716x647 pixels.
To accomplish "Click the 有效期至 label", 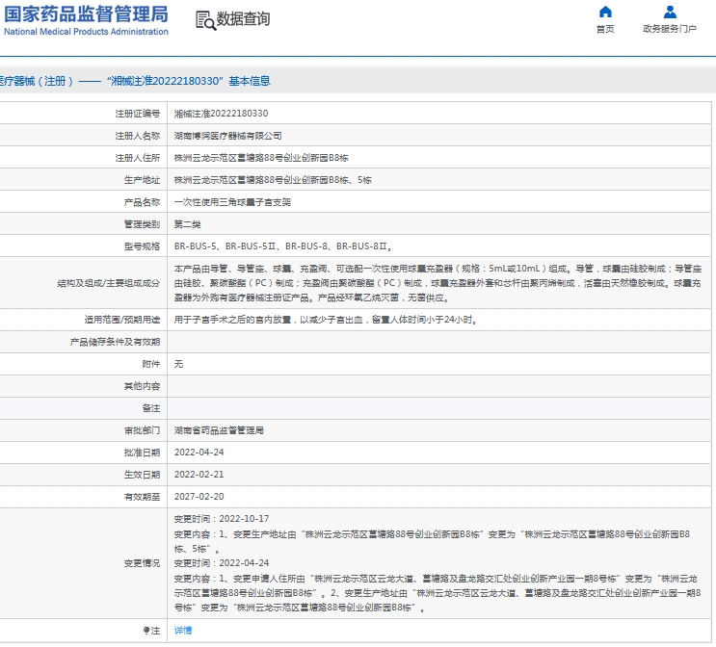I will (142, 497).
